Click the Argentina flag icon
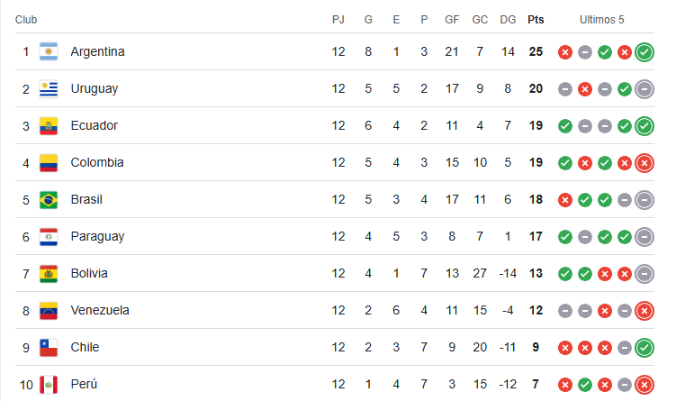Image resolution: width=676 pixels, height=401 pixels. (49, 51)
